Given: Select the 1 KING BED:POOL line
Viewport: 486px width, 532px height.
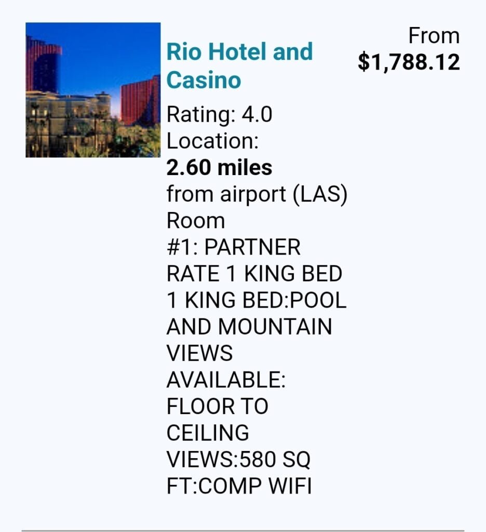Looking at the screenshot, I should coord(256,300).
